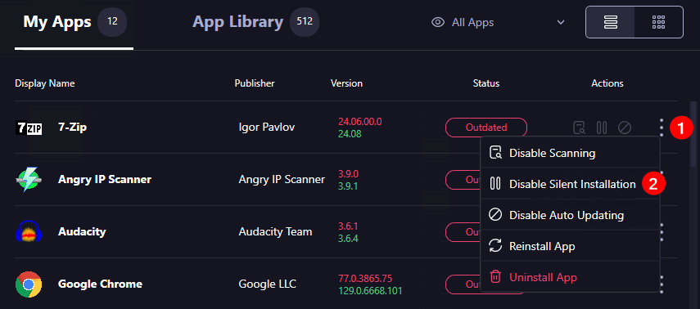The width and height of the screenshot is (700, 309).
Task: Select Reinstall App in the context menu
Action: (570, 246)
